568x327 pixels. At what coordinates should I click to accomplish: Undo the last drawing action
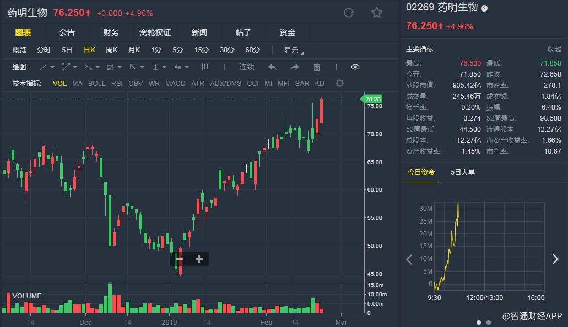[x=272, y=67]
